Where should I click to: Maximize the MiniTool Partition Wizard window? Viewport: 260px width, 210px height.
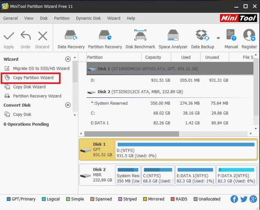[x=245, y=6]
